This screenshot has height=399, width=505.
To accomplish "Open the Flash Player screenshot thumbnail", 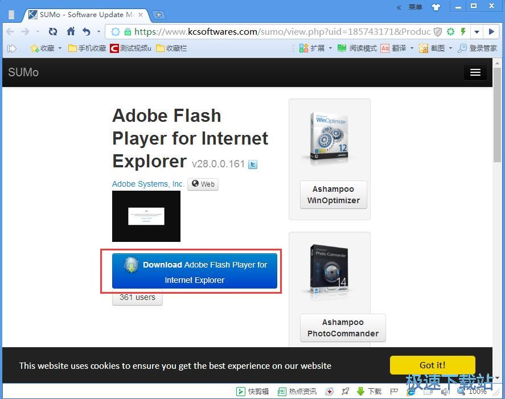I will coord(146,216).
